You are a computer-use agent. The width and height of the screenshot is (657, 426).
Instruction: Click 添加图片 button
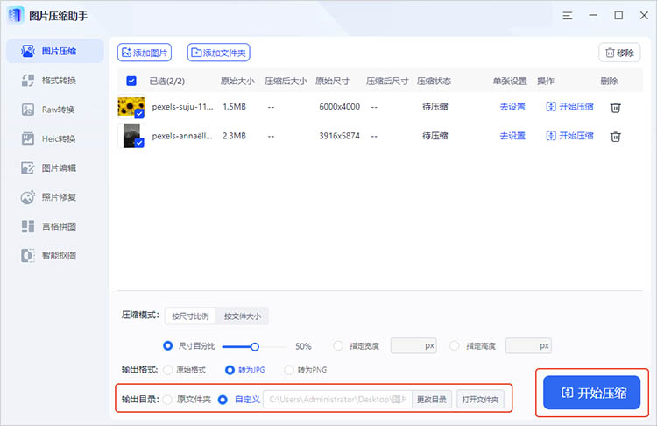tap(145, 53)
